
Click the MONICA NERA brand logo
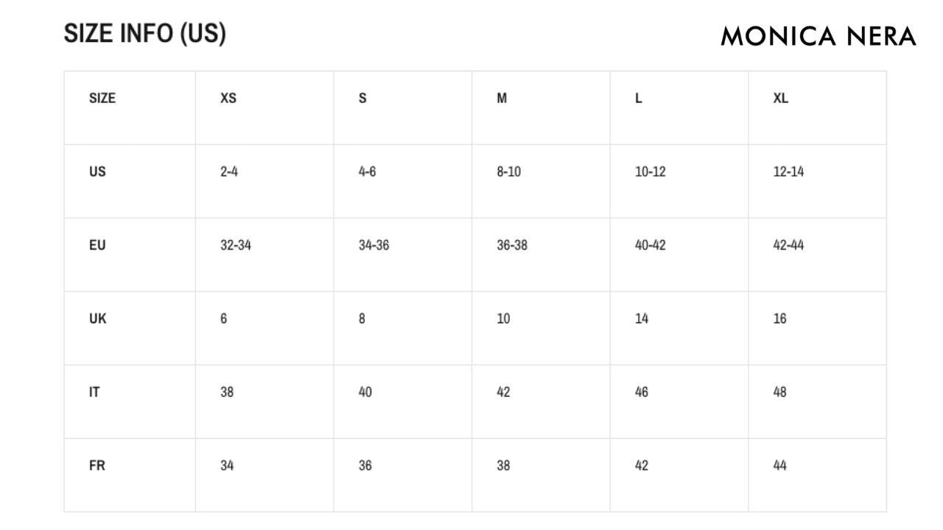(x=818, y=36)
